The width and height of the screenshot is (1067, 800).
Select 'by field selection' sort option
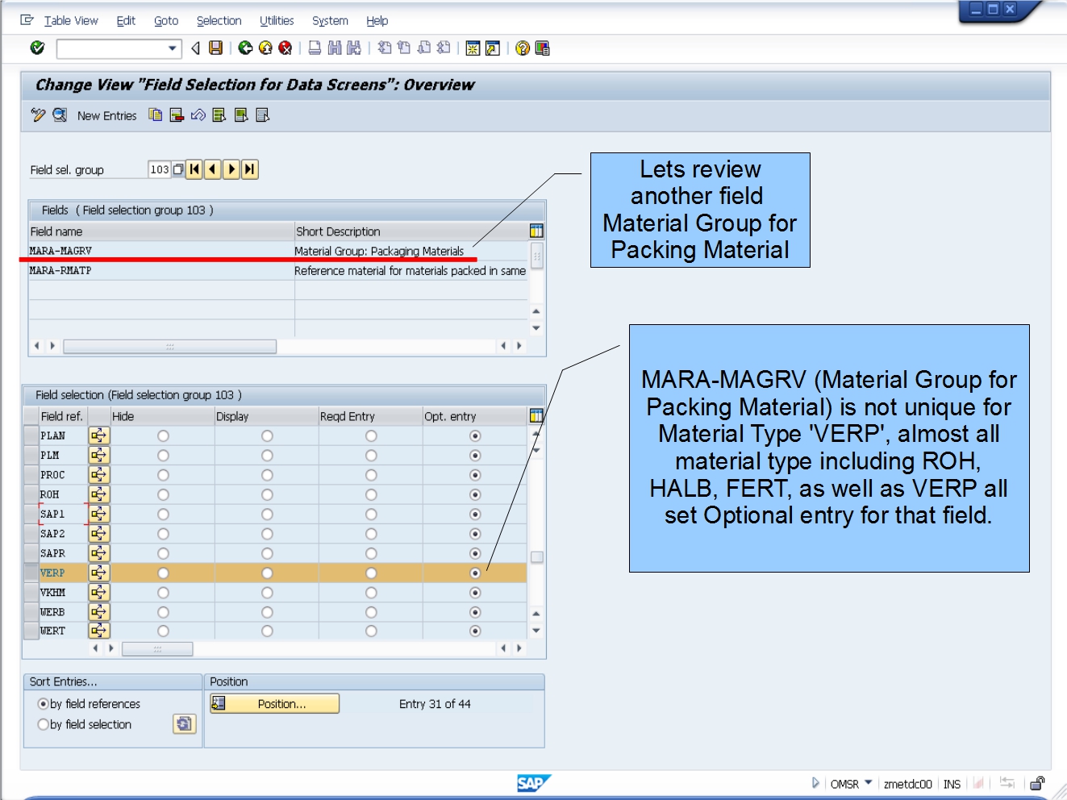[43, 724]
